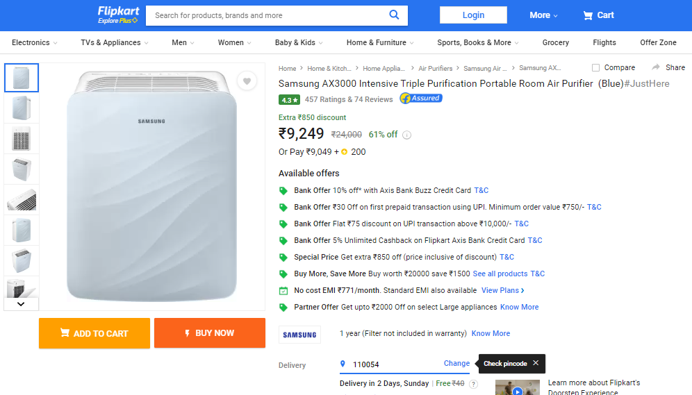Click the 4.3 star rating badge

click(289, 100)
